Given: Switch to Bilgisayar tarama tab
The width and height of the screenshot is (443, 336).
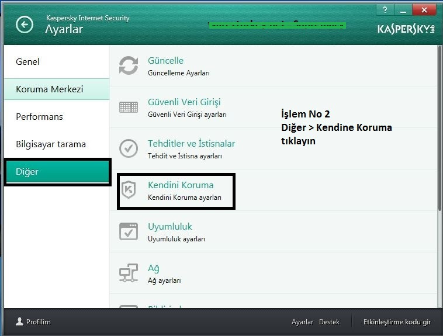Looking at the screenshot, I should (57, 144).
